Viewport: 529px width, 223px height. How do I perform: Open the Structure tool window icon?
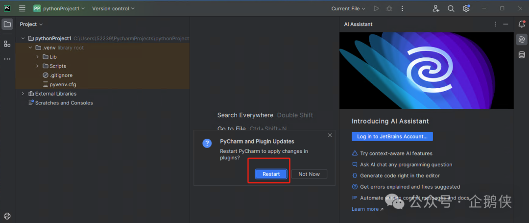(7, 44)
